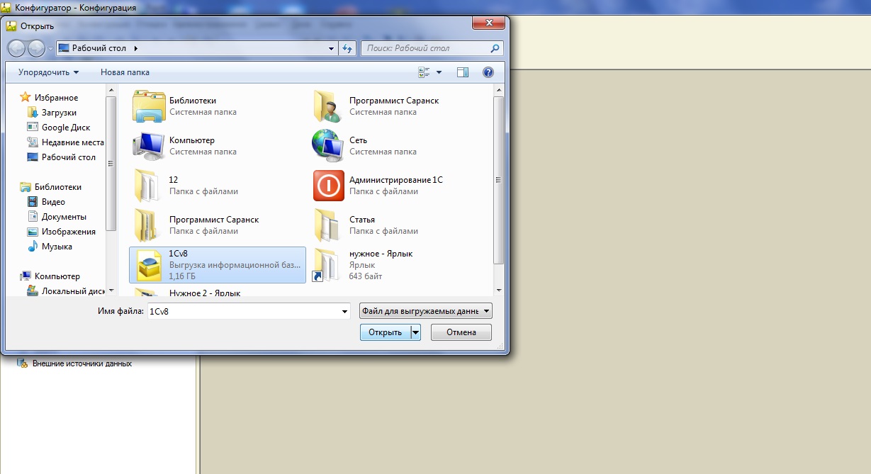The width and height of the screenshot is (871, 474).
Task: Click the Back navigation arrow in Open dialog
Action: [16, 48]
